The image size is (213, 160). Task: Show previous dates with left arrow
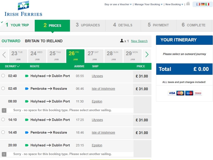pos(4,55)
